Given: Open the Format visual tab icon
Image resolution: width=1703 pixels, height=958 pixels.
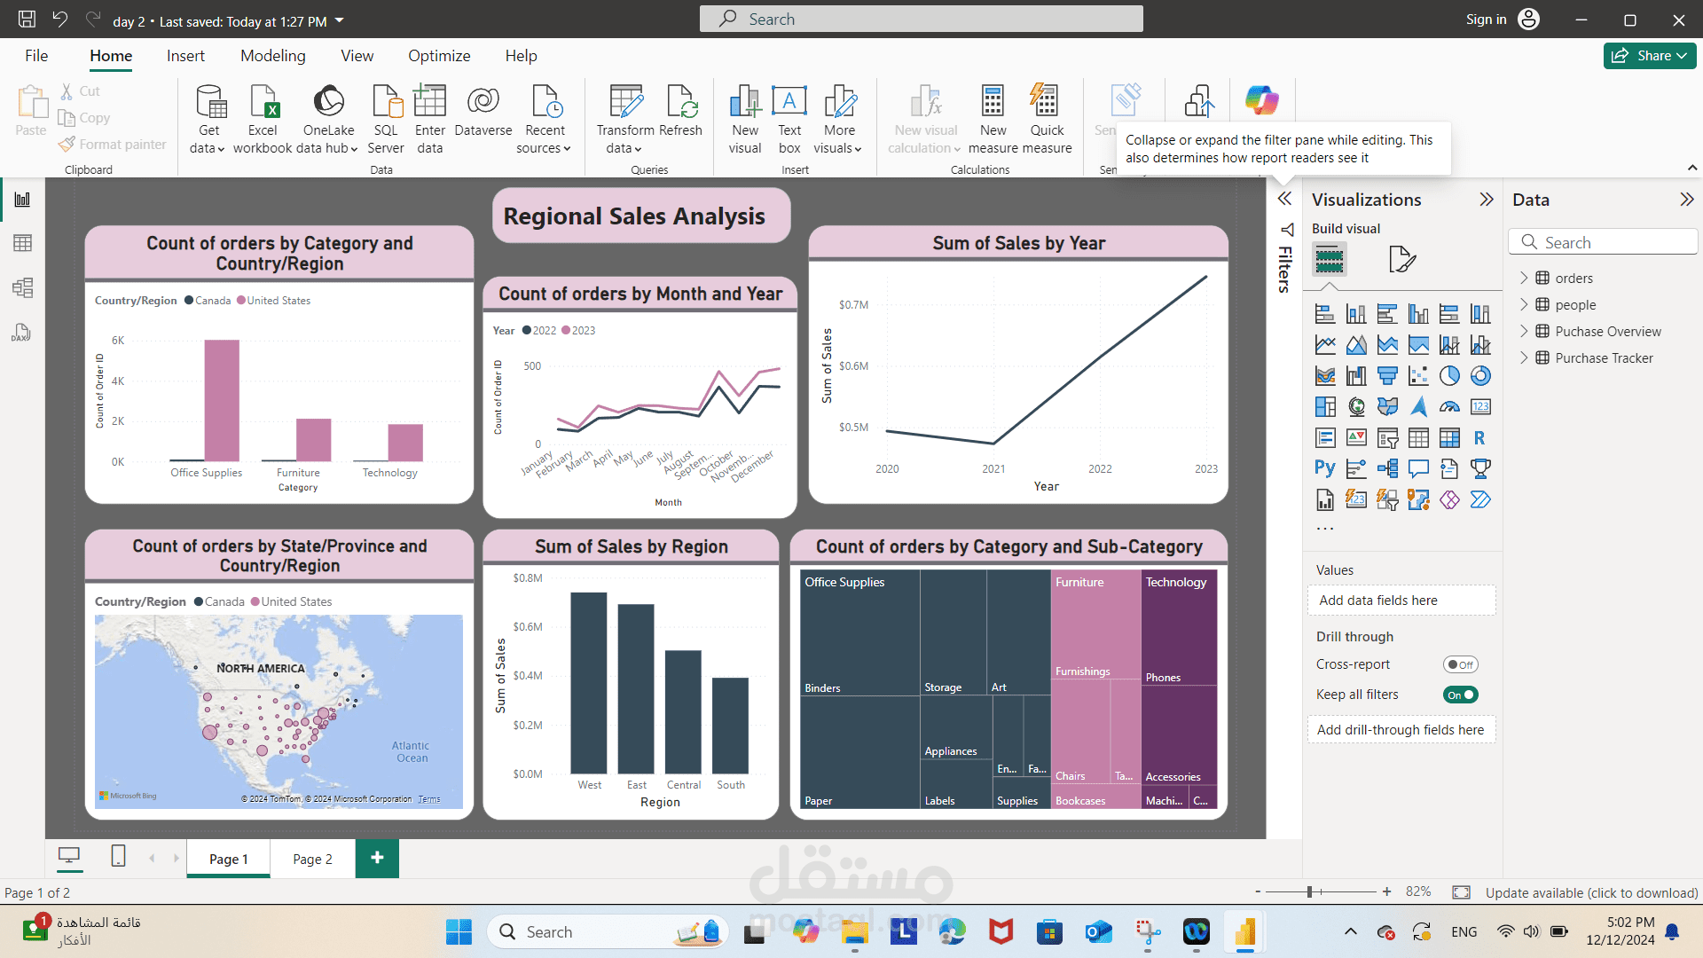Looking at the screenshot, I should (1401, 260).
